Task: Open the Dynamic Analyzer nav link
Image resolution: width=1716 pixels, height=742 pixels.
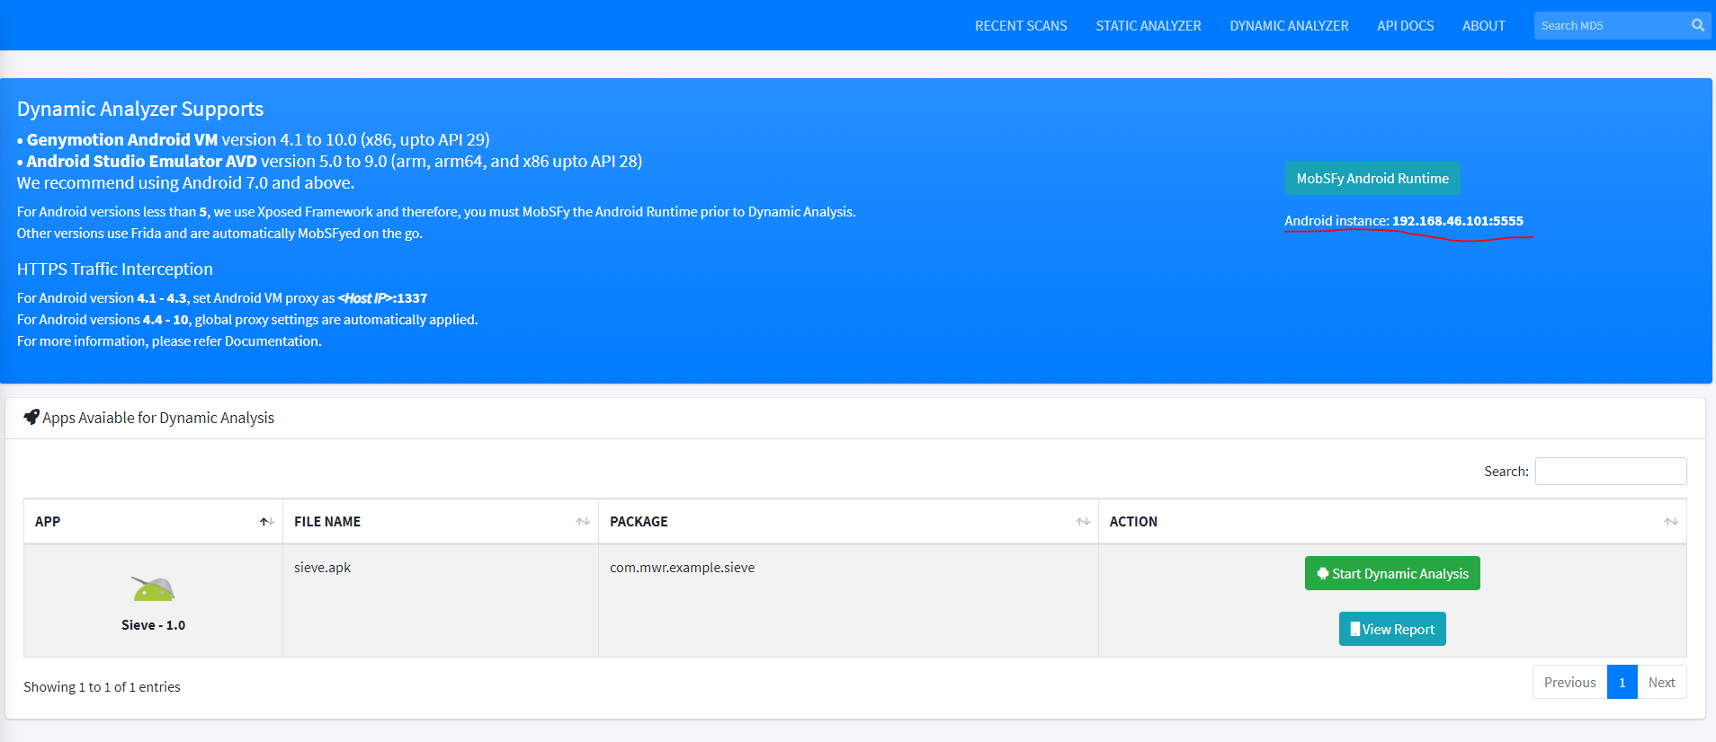Action: [1289, 26]
